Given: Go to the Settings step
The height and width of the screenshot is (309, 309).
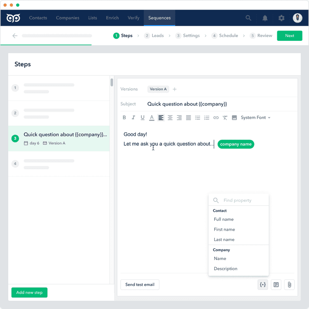Looking at the screenshot, I should 188,36.
